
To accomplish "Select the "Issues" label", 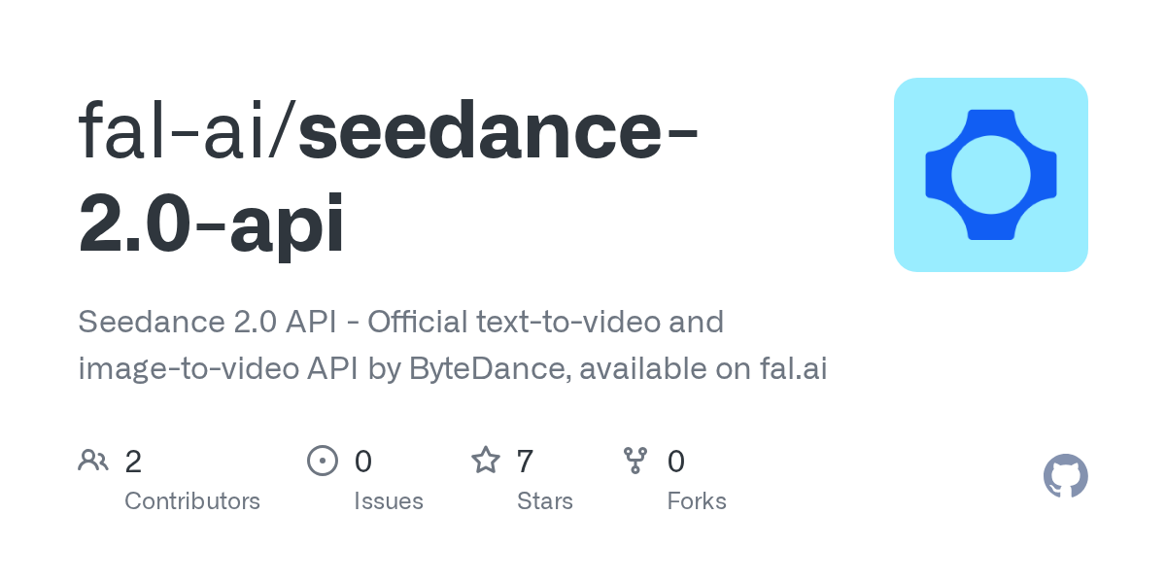I will [x=389, y=501].
